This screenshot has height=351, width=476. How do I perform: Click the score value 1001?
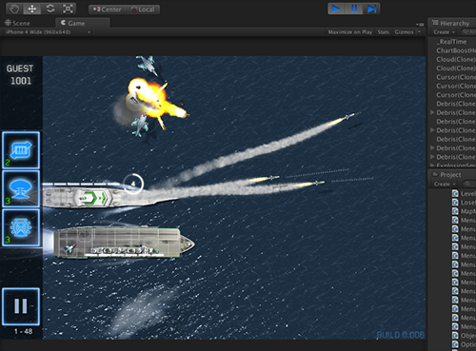click(x=21, y=81)
